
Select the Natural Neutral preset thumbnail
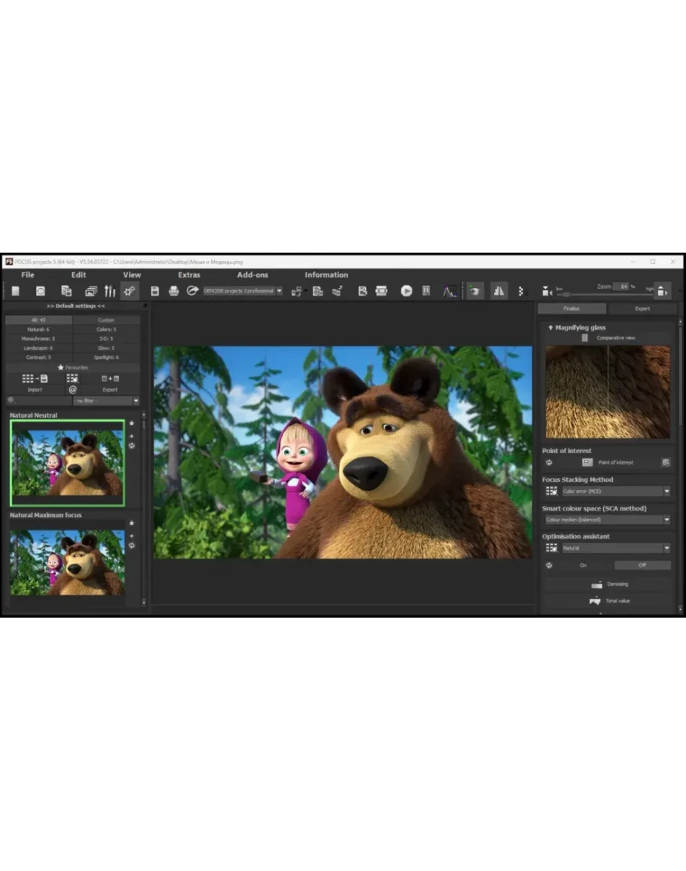coord(67,463)
